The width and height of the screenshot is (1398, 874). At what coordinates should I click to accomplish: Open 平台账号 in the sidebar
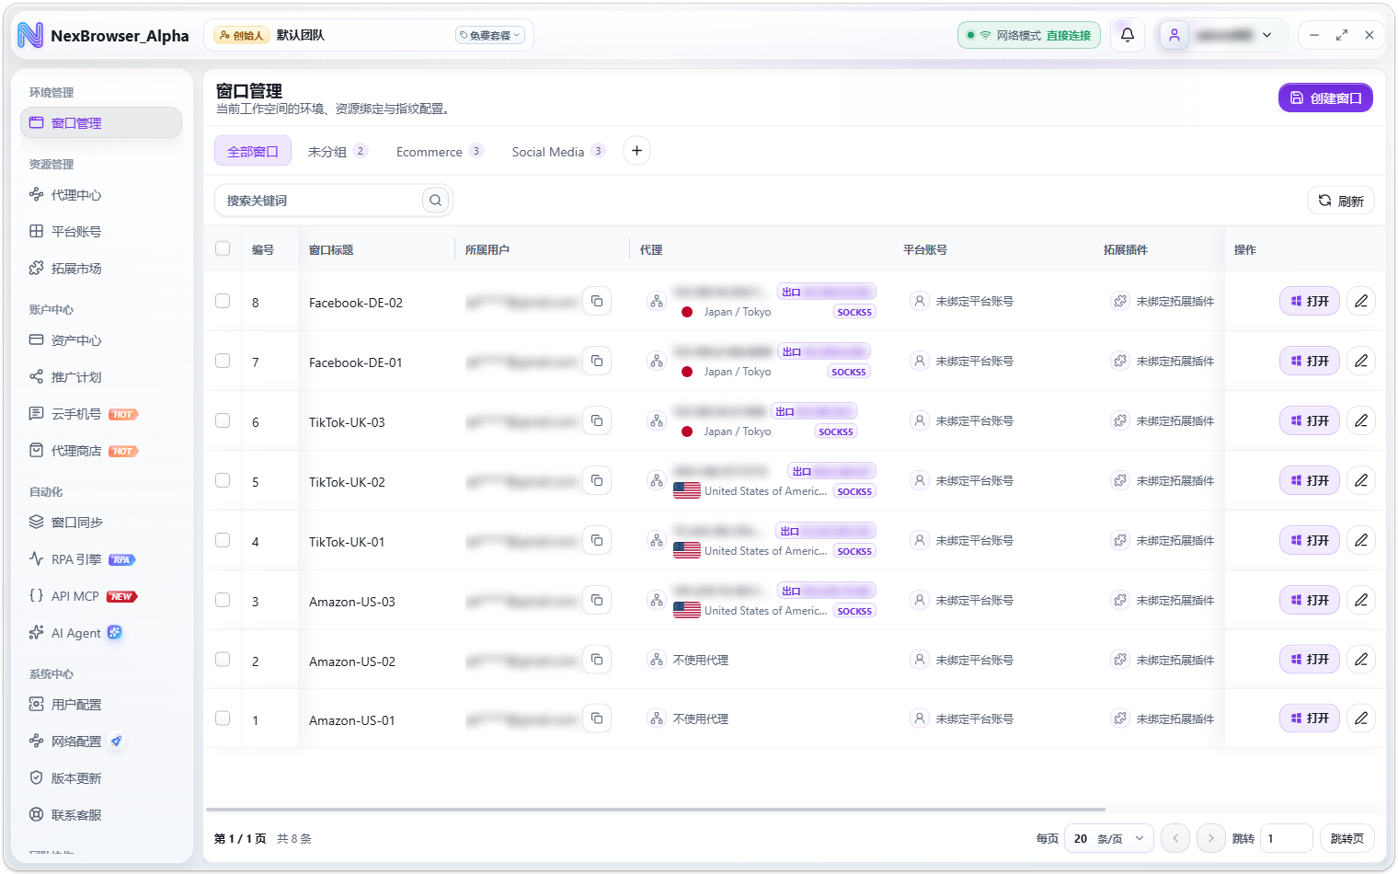(x=101, y=232)
